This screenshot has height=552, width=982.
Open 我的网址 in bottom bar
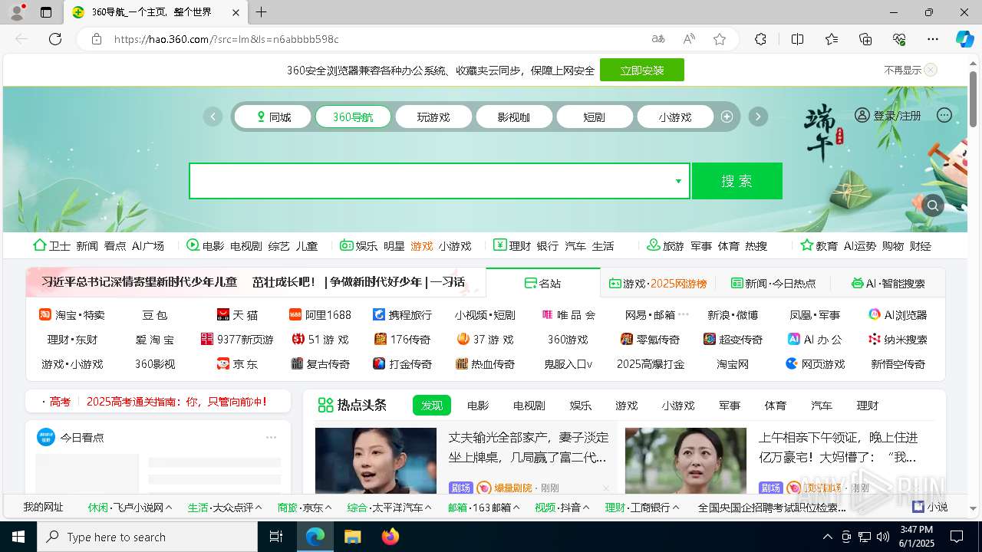click(x=43, y=507)
